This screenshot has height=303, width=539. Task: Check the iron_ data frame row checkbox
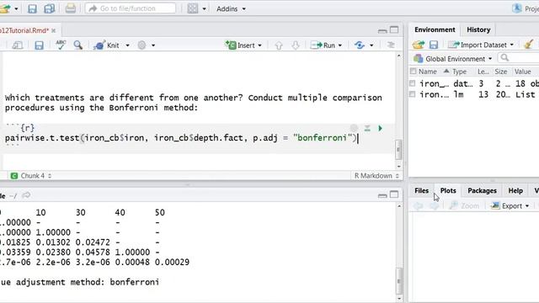pyautogui.click(x=413, y=83)
